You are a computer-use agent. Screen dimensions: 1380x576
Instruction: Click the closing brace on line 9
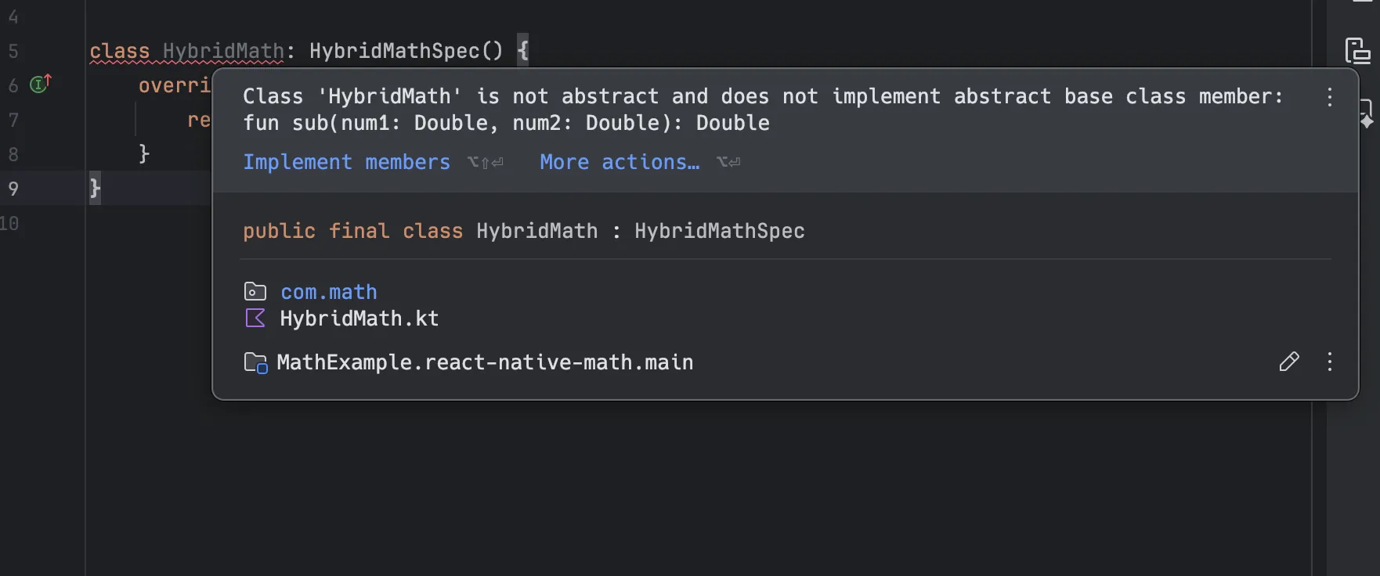94,188
